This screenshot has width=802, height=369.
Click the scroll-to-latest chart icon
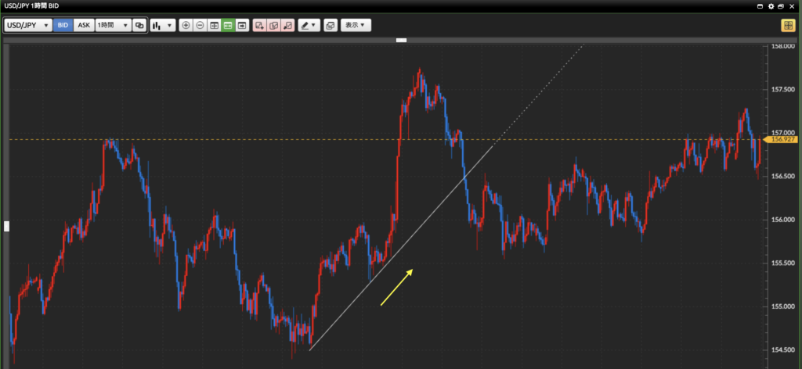click(x=242, y=25)
